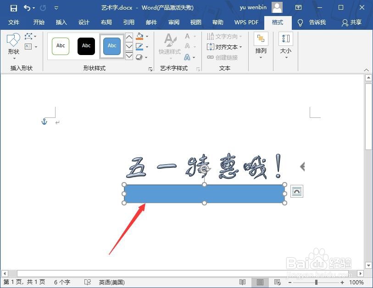This screenshot has width=373, height=288.
Task: Enable Print Layout view from status bar
Action: point(260,282)
